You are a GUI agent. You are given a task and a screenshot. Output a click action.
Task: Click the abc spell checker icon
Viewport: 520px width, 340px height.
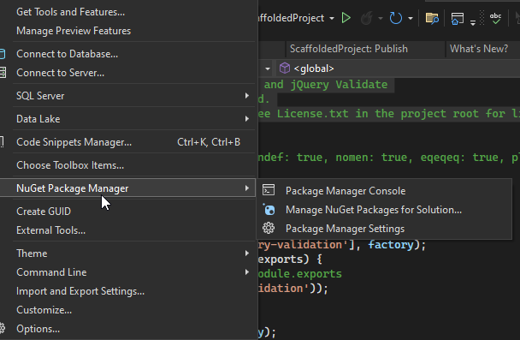495,18
